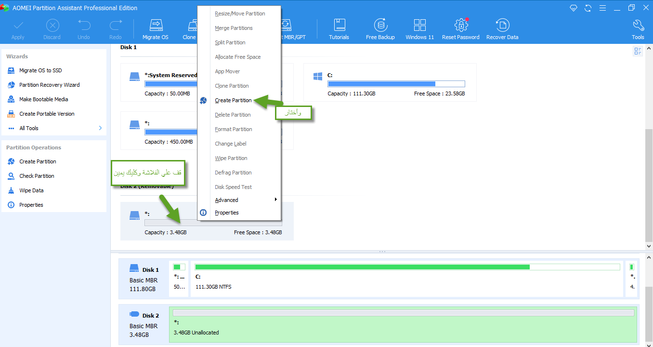Choose Properties in the context menu
The image size is (653, 347).
[227, 213]
